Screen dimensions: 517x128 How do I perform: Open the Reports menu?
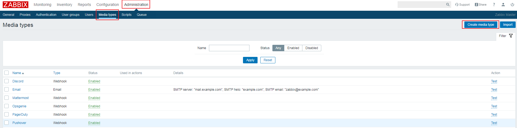[84, 5]
